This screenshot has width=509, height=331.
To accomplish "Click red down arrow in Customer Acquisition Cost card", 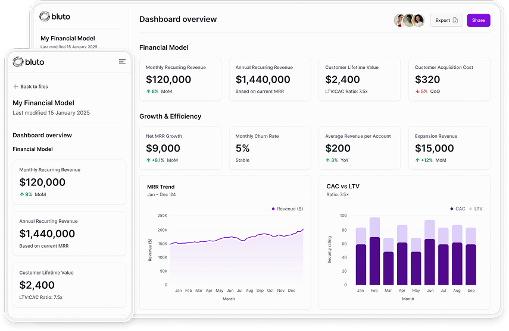I will 417,92.
